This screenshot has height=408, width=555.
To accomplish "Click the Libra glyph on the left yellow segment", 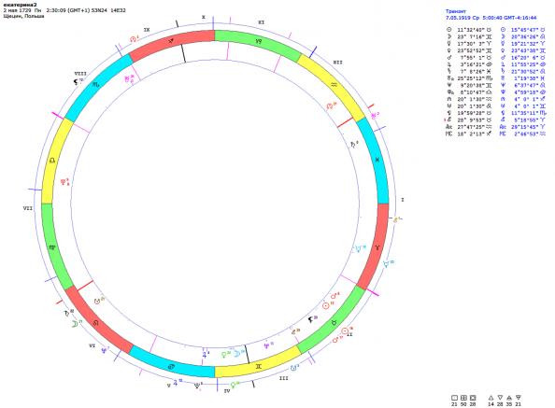I will (52, 161).
